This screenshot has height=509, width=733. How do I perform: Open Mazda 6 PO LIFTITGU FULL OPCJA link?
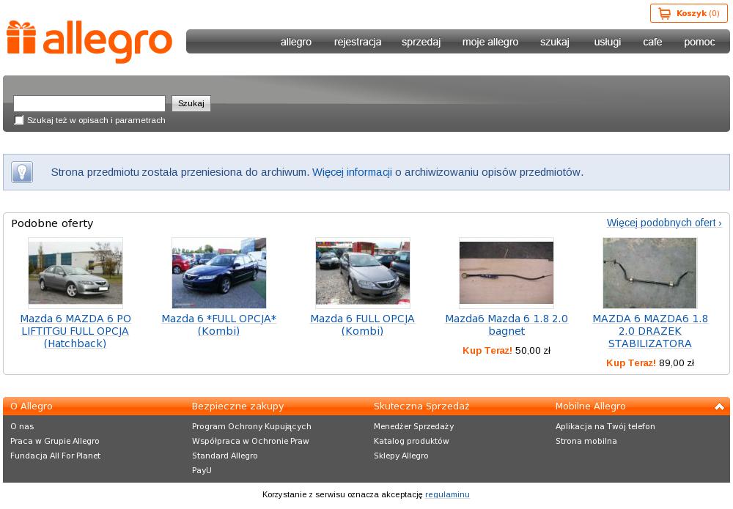pos(75,331)
